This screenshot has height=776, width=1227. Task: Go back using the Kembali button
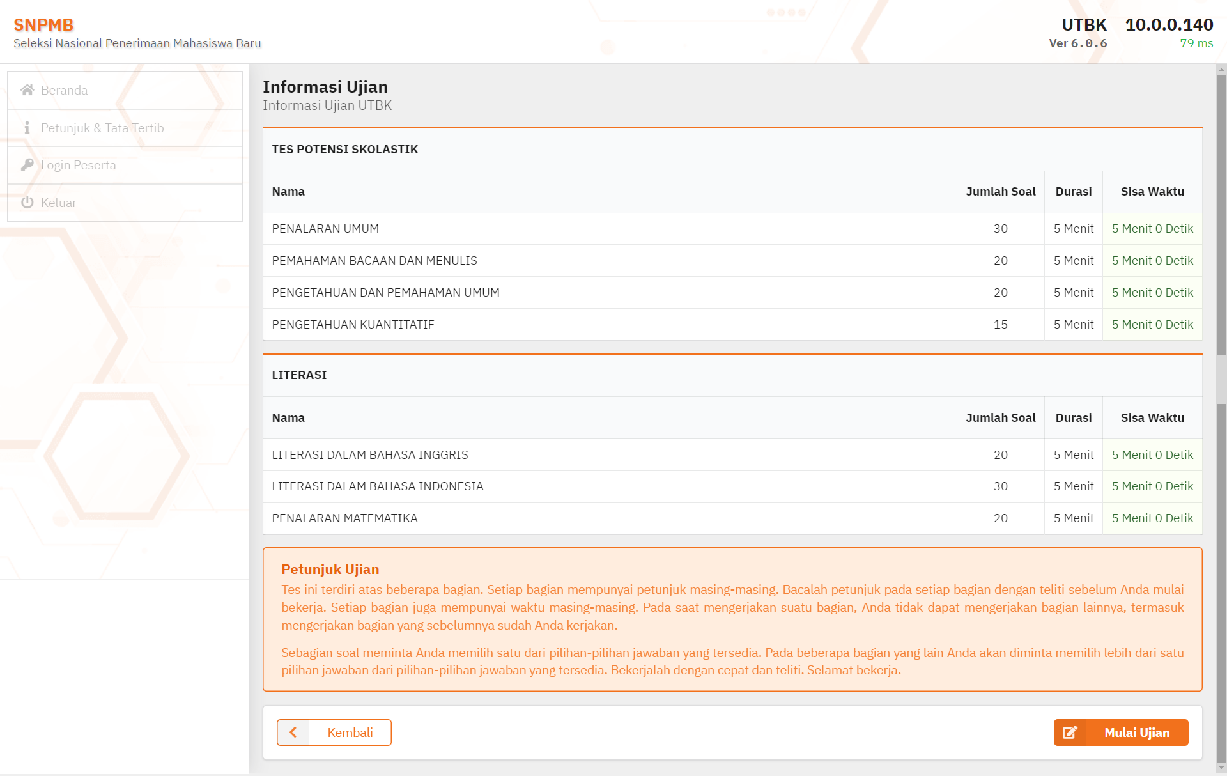click(x=334, y=733)
